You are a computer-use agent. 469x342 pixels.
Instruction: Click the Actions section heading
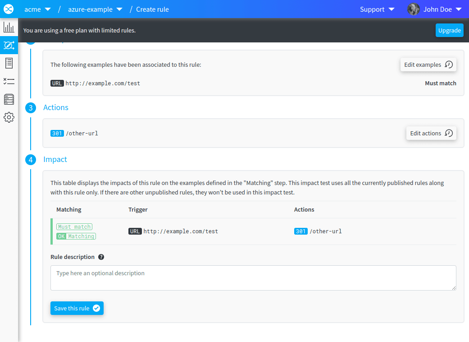pyautogui.click(x=55, y=107)
